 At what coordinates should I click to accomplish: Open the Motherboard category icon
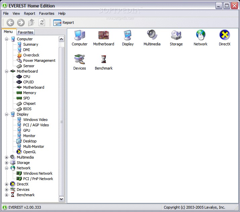[x=103, y=35]
